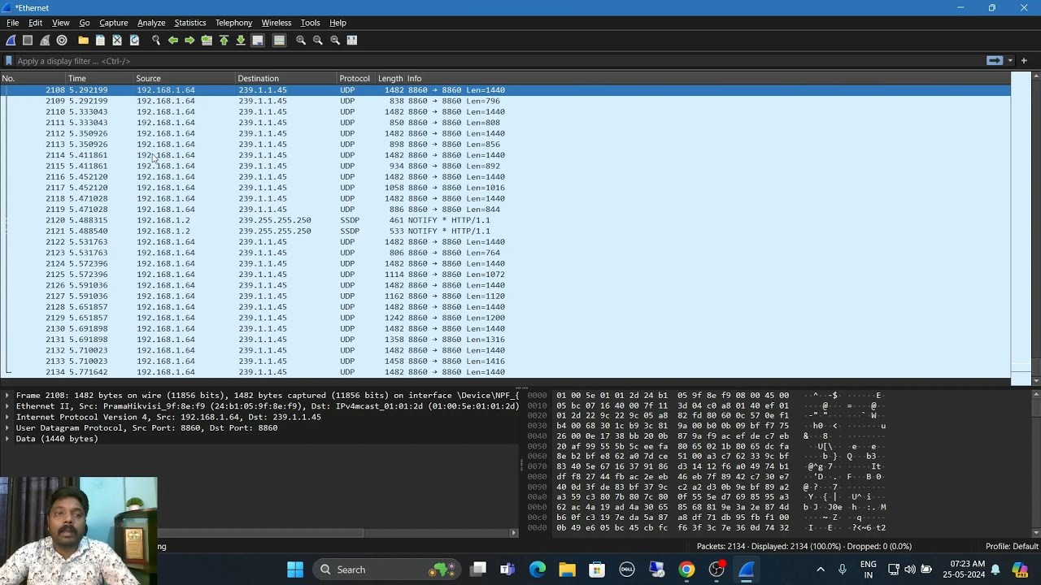Open Microsoft Teams from taskbar

(507, 570)
